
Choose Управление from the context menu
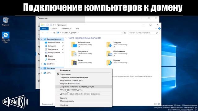point(84,74)
